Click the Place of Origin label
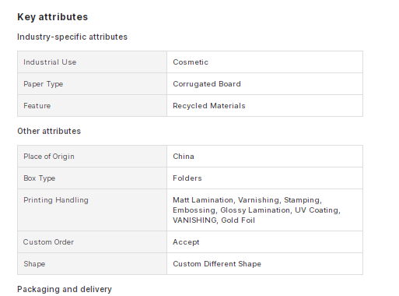 click(x=49, y=157)
